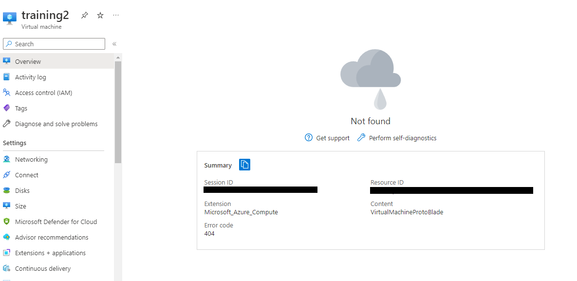
Task: Pin the training2 blade to dashboard
Action: pos(85,15)
